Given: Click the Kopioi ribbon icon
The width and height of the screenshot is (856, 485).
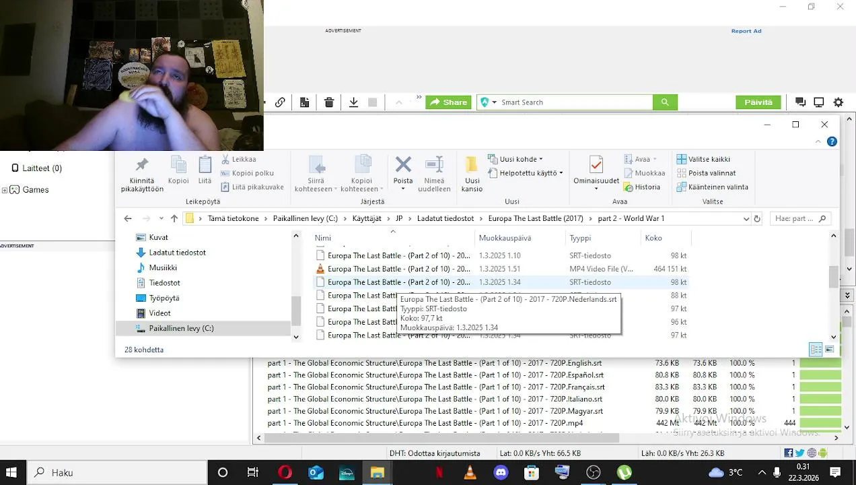Looking at the screenshot, I should click(x=178, y=165).
